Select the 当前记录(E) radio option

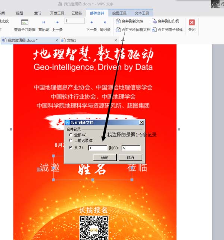[71, 140]
